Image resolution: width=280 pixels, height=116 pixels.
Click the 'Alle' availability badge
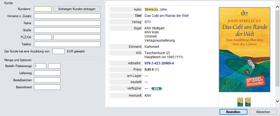pyautogui.click(x=157, y=89)
